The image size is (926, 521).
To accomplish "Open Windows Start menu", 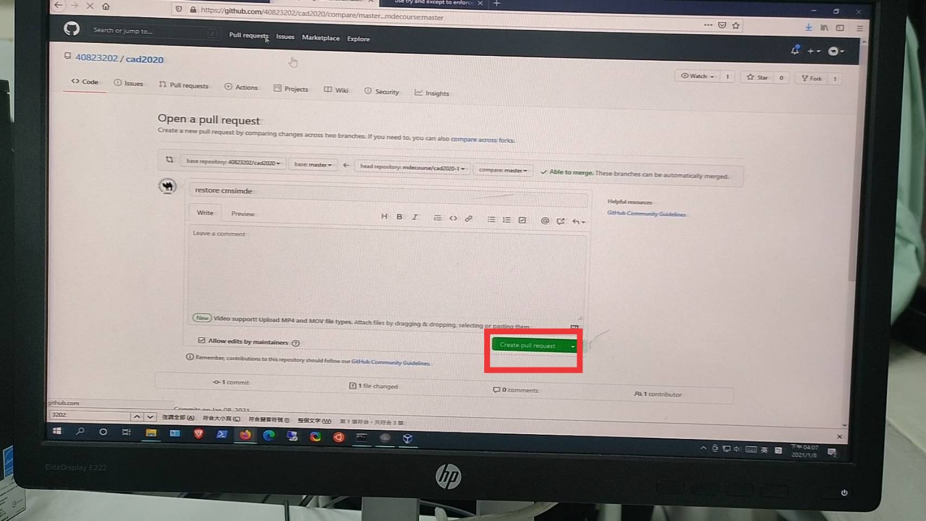I will 57,431.
